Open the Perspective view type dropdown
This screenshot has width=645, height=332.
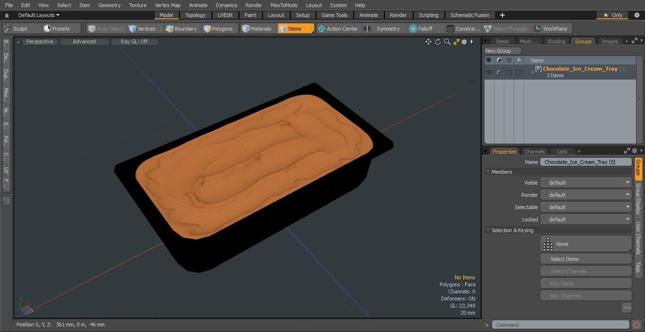coord(40,41)
